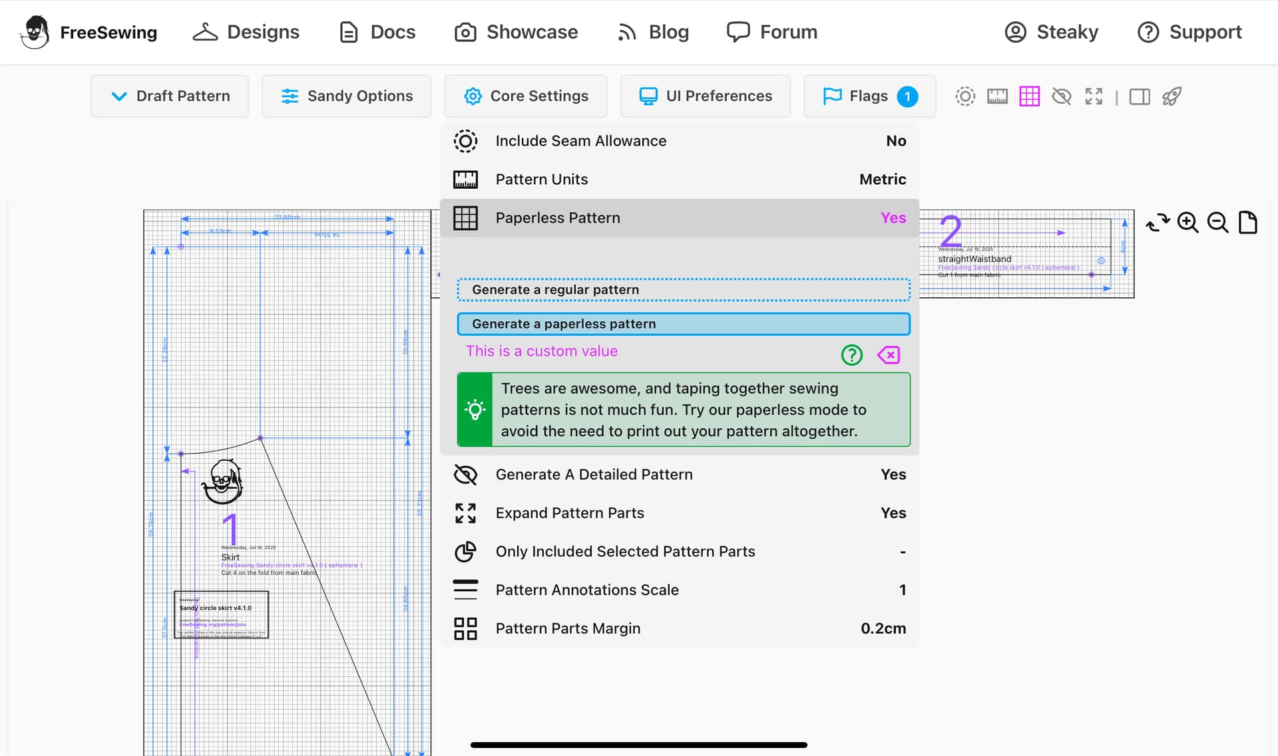
Task: Toggle the detail eye-slash icon in the toolbar
Action: 1062,96
